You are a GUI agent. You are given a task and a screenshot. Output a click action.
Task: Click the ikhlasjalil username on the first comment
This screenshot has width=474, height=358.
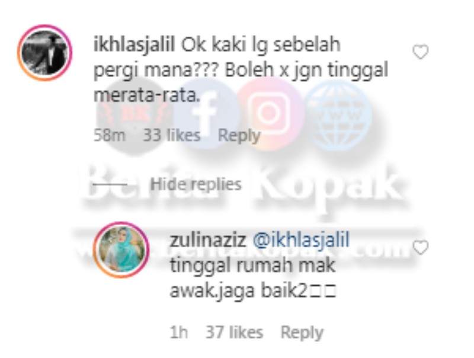134,46
